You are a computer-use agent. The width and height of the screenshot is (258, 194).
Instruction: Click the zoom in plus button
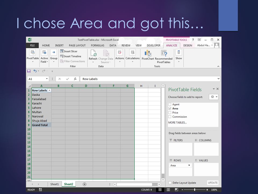coord(207,190)
